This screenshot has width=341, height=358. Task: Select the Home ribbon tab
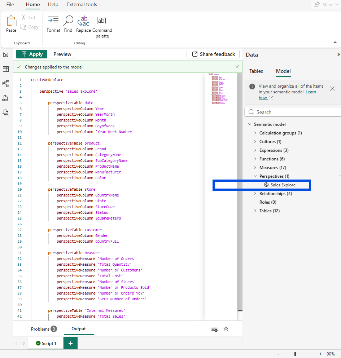point(33,4)
